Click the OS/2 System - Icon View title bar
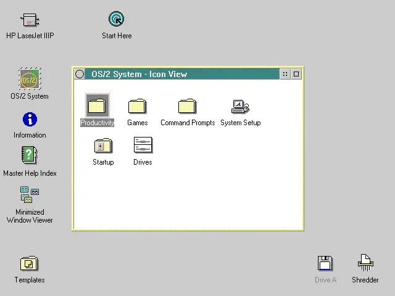Screen dimensions: 395x296 (x=182, y=74)
